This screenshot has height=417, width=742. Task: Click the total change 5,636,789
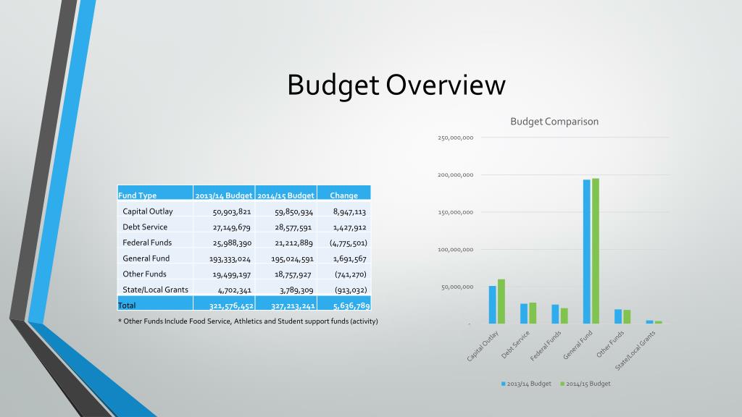coord(351,306)
